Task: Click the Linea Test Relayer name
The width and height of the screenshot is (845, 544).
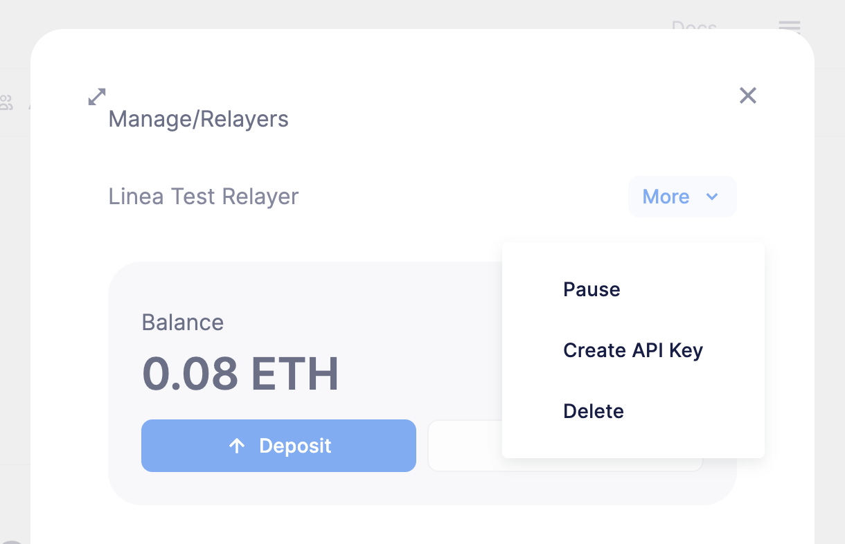Action: 203,197
